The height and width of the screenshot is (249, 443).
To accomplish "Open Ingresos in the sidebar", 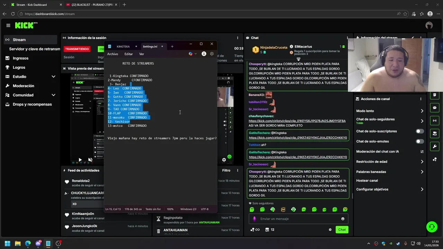I will pos(20,58).
